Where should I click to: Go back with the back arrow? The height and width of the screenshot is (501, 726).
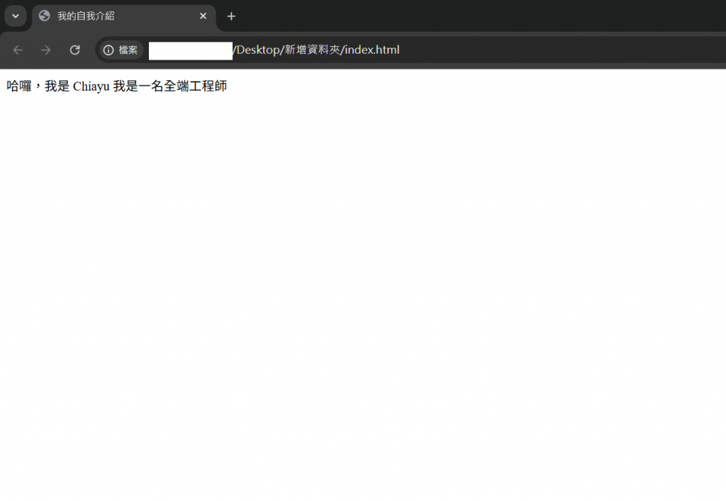click(x=18, y=50)
